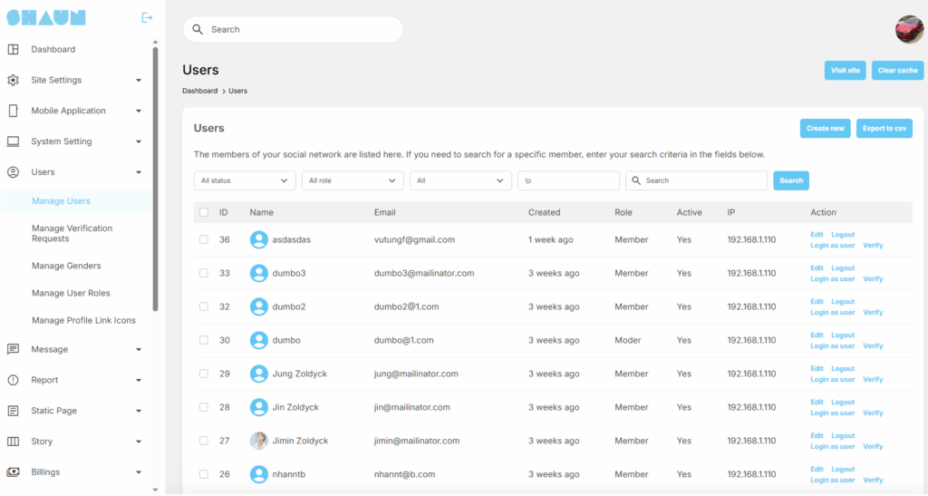Screen dimensions: 928x496
Task: Click Login as user for dumbo3
Action: pos(832,279)
